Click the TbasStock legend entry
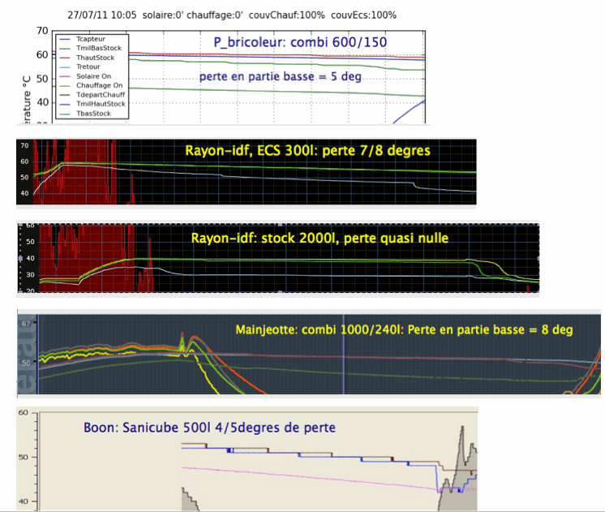The image size is (605, 512). click(x=95, y=114)
